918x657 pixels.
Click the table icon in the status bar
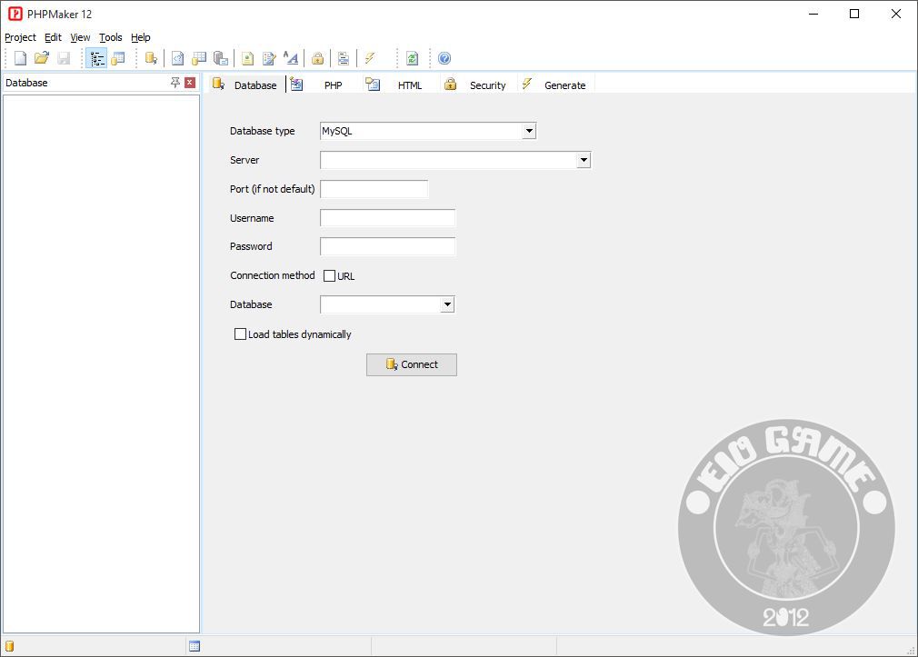click(x=195, y=646)
